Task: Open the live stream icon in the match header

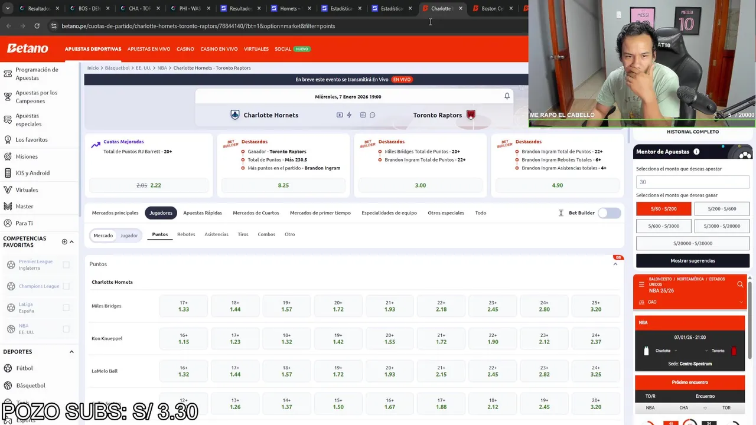Action: (x=340, y=115)
